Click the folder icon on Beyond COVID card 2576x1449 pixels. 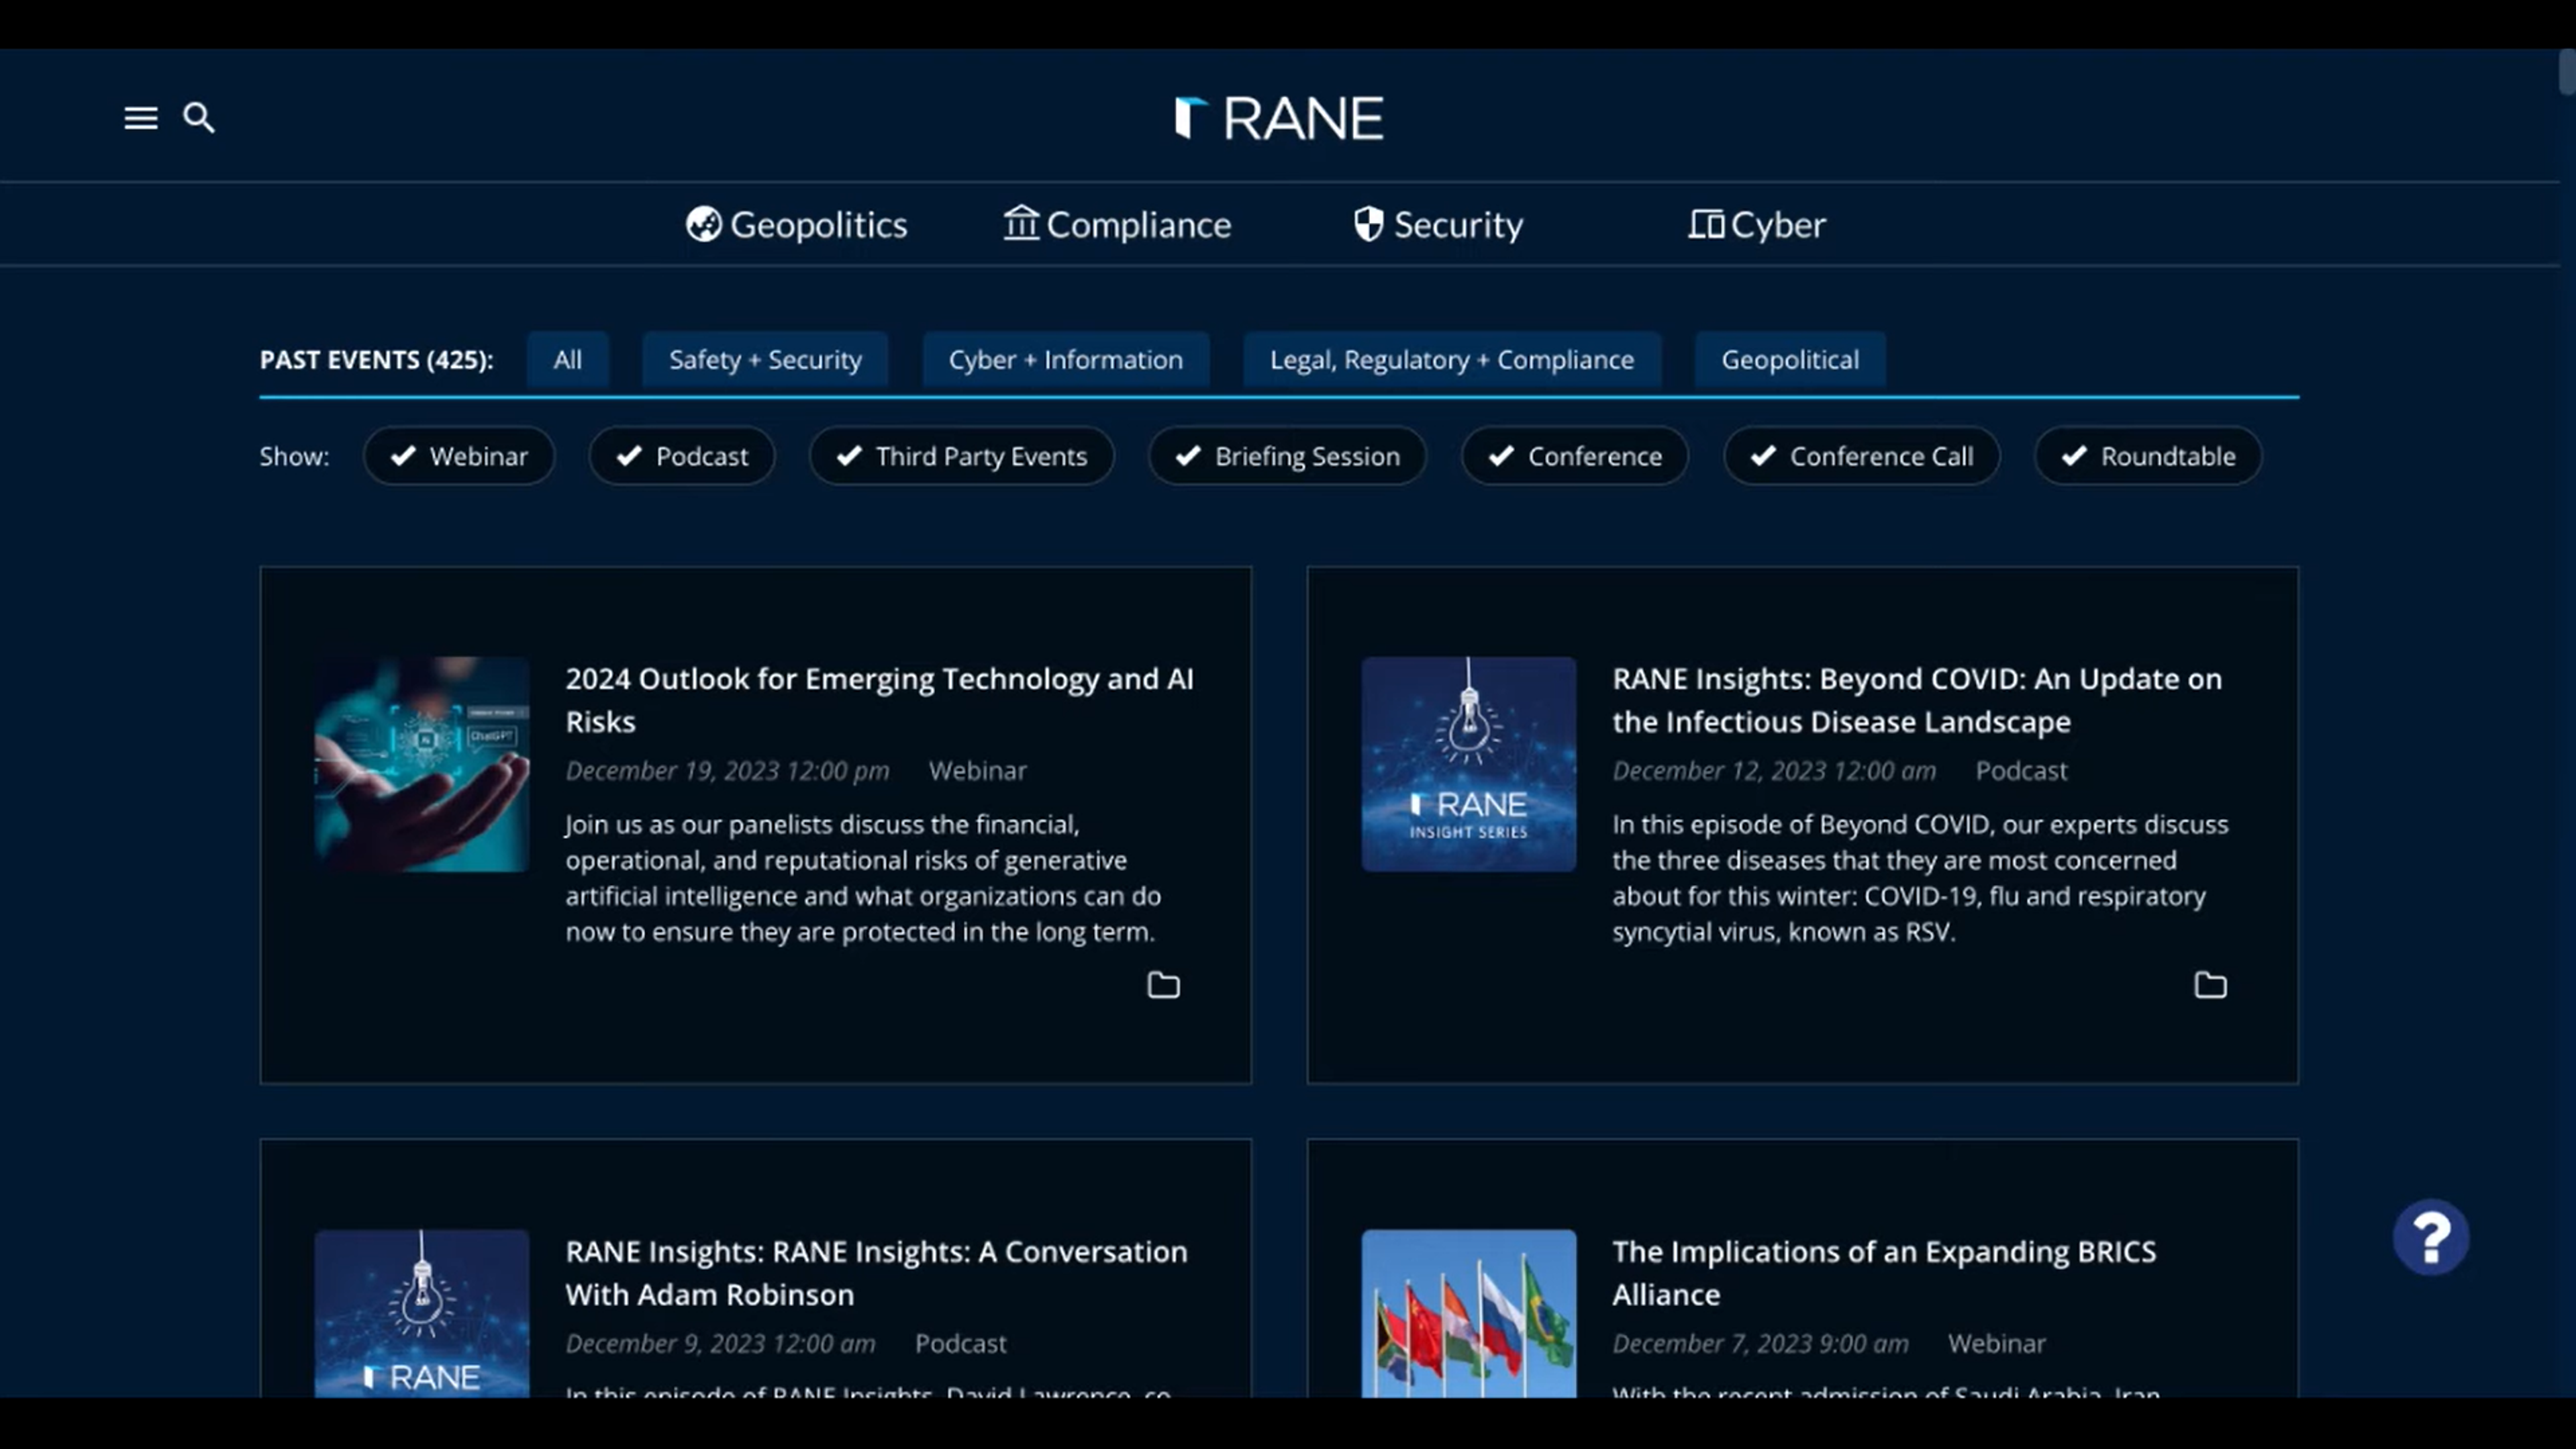click(x=2210, y=986)
